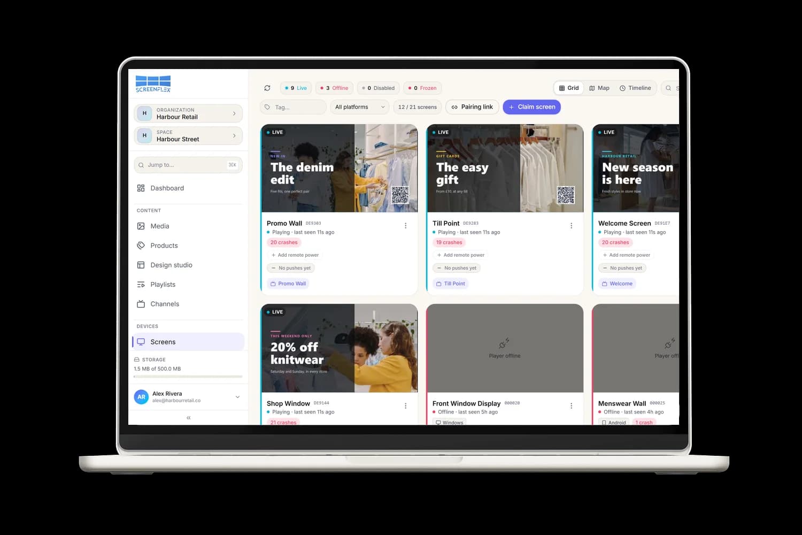
Task: Open the Promo Wall channel chip
Action: [x=288, y=284]
